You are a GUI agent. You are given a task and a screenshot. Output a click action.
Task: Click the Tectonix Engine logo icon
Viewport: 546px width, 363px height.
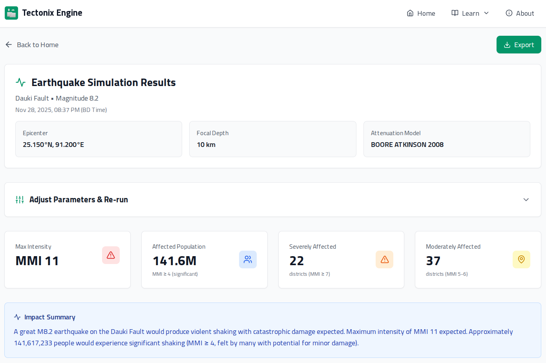(11, 13)
